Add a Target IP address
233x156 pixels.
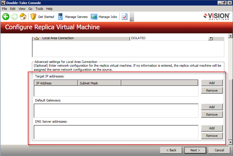tap(212, 83)
